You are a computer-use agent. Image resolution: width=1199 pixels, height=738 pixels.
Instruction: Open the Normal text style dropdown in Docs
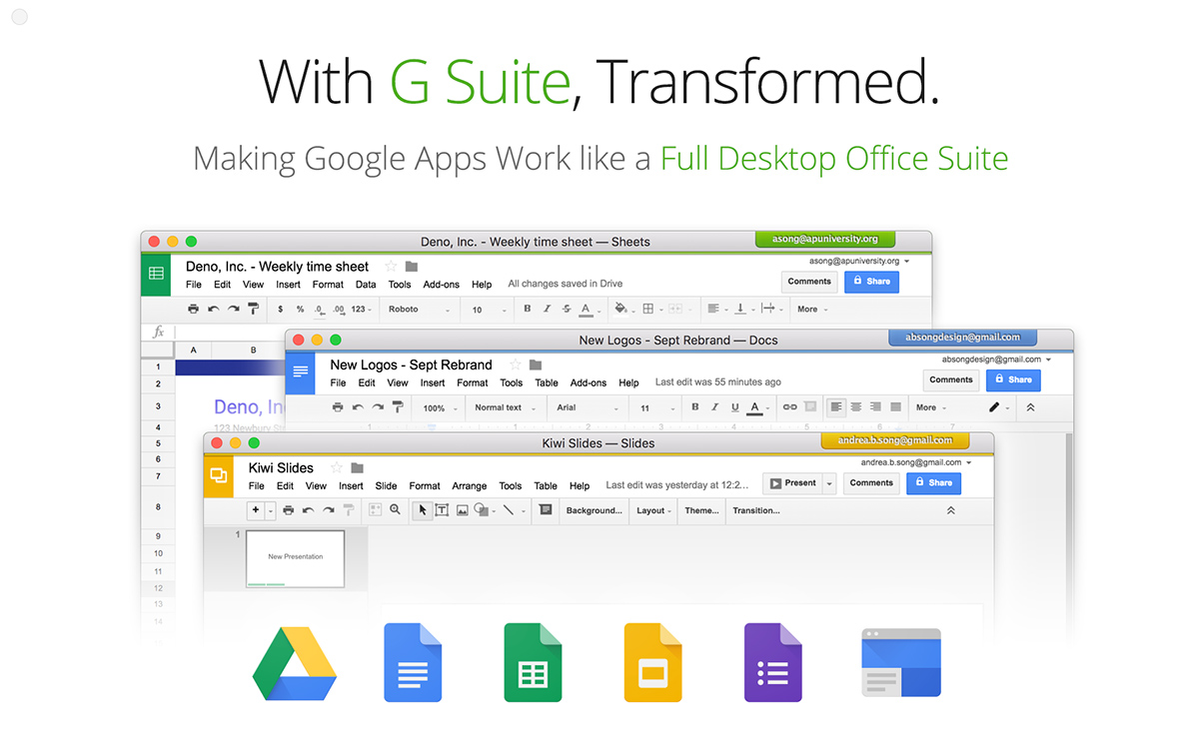tap(504, 407)
